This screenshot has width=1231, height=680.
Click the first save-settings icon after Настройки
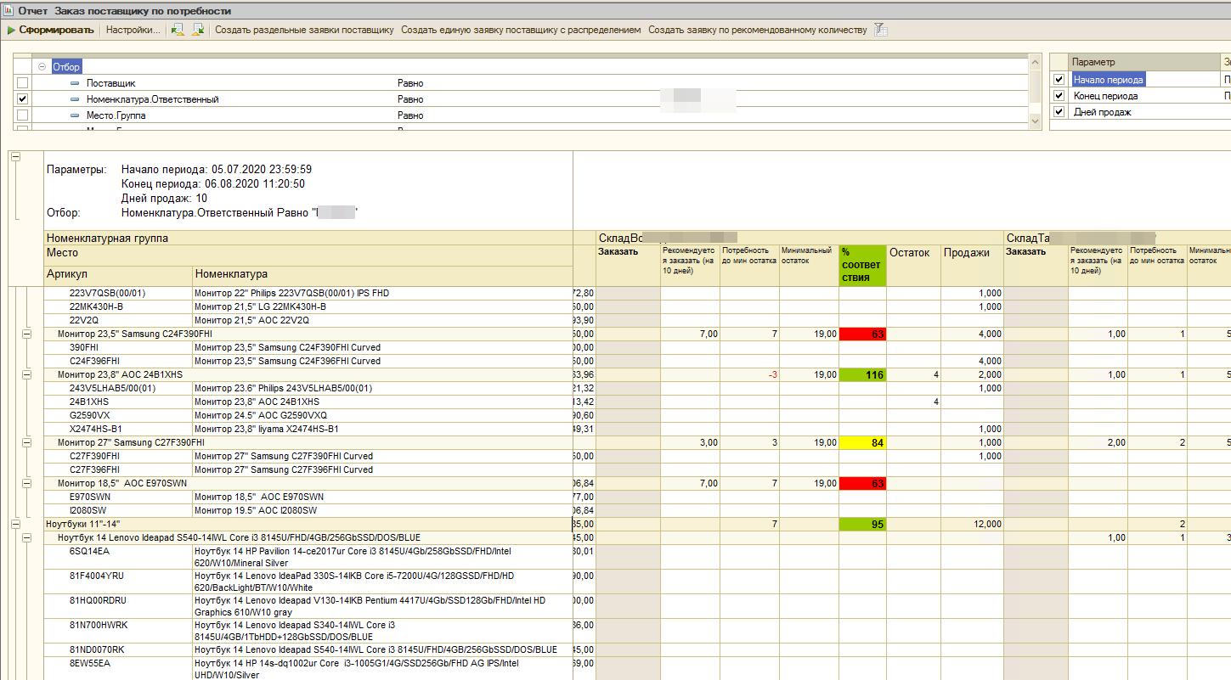click(177, 30)
